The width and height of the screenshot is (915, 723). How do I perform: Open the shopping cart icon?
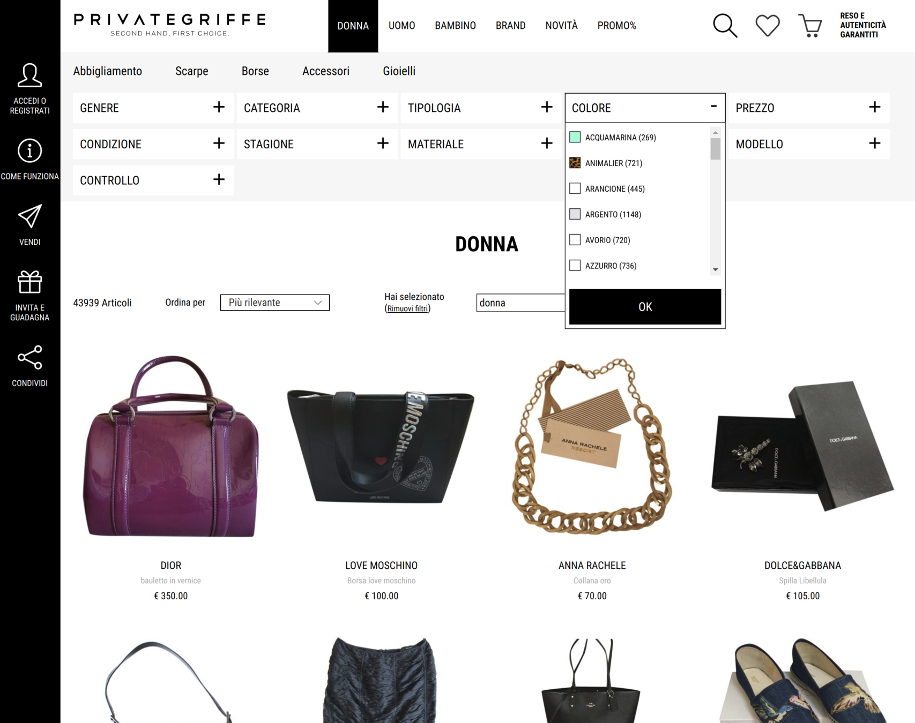(x=810, y=26)
